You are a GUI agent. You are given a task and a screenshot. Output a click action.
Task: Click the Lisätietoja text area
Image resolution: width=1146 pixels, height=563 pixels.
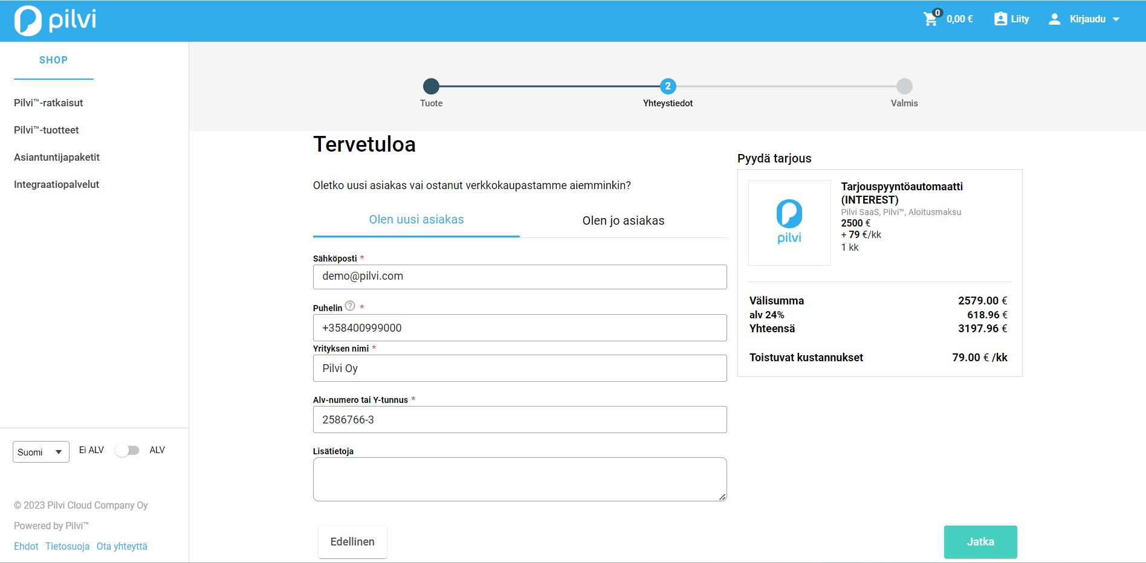[520, 479]
